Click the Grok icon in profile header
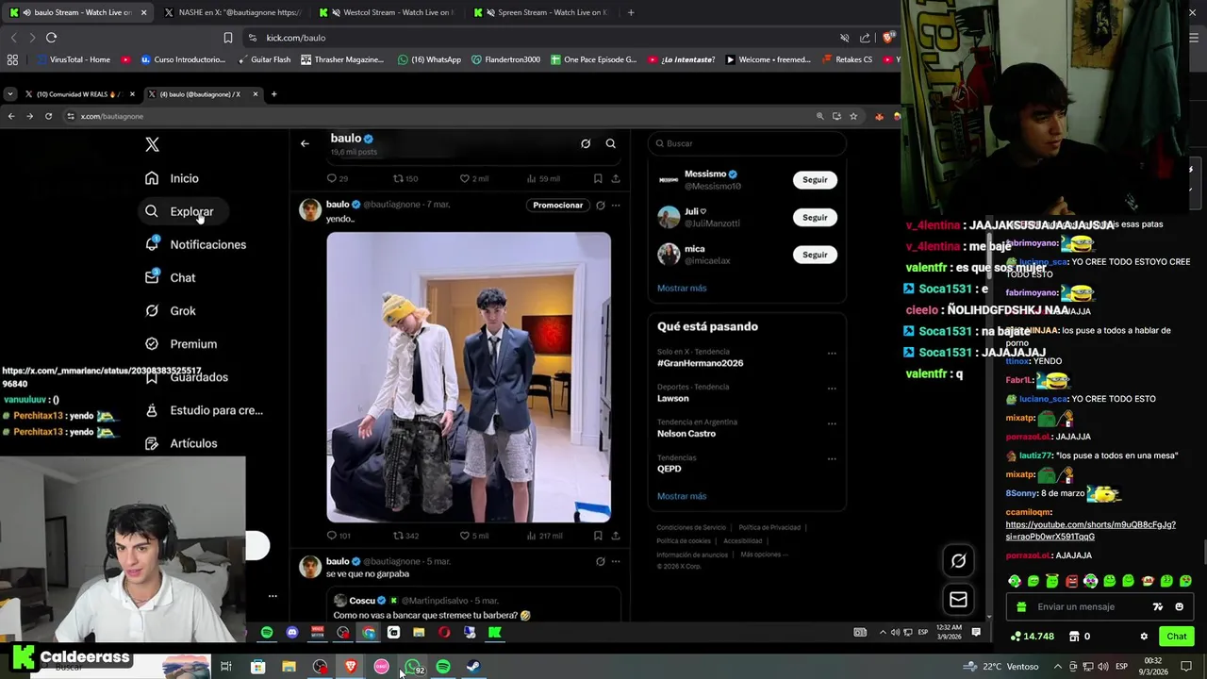The width and height of the screenshot is (1207, 679). click(x=586, y=143)
